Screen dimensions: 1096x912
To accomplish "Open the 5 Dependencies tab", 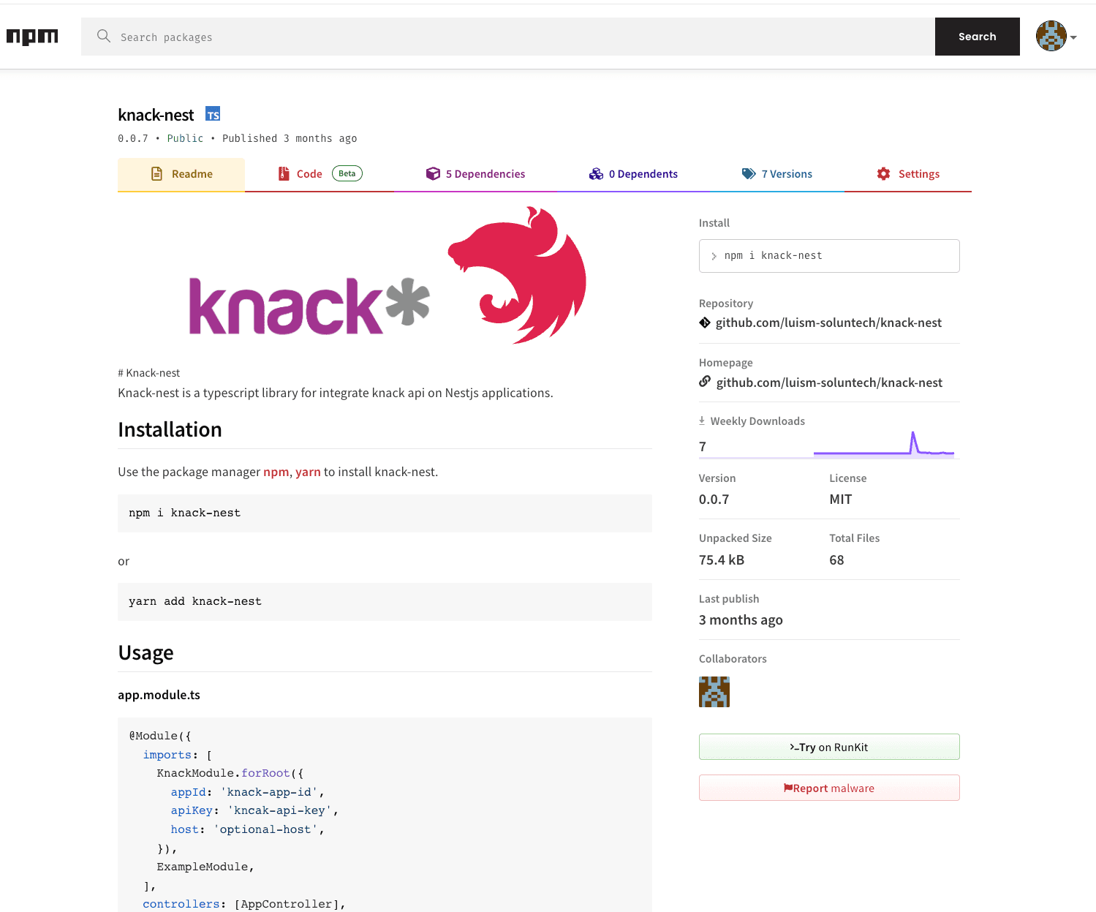I will 485,173.
